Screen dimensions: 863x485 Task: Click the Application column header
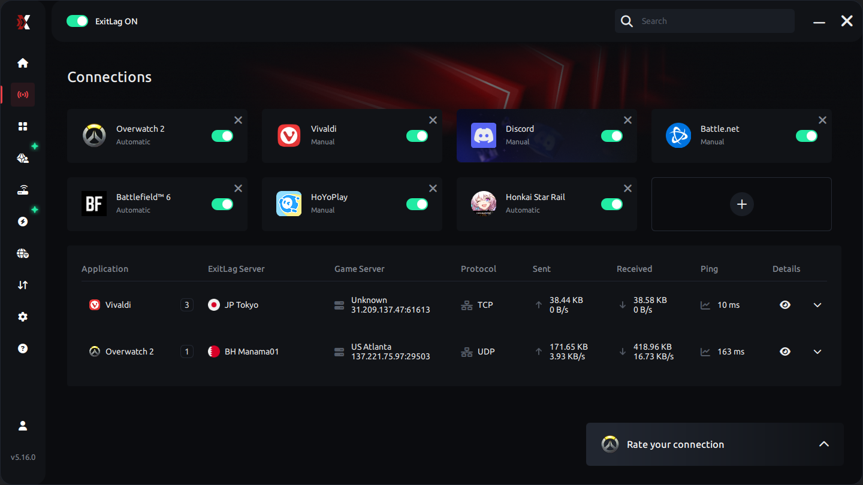click(105, 269)
